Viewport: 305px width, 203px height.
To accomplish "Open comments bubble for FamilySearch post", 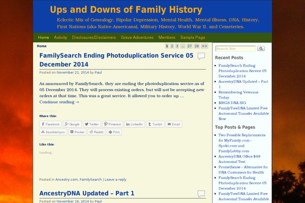I will click(201, 56).
